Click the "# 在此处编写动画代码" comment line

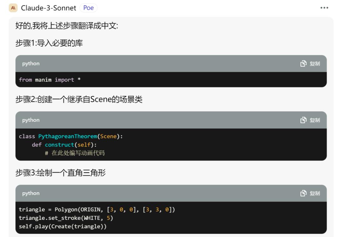[75, 153]
